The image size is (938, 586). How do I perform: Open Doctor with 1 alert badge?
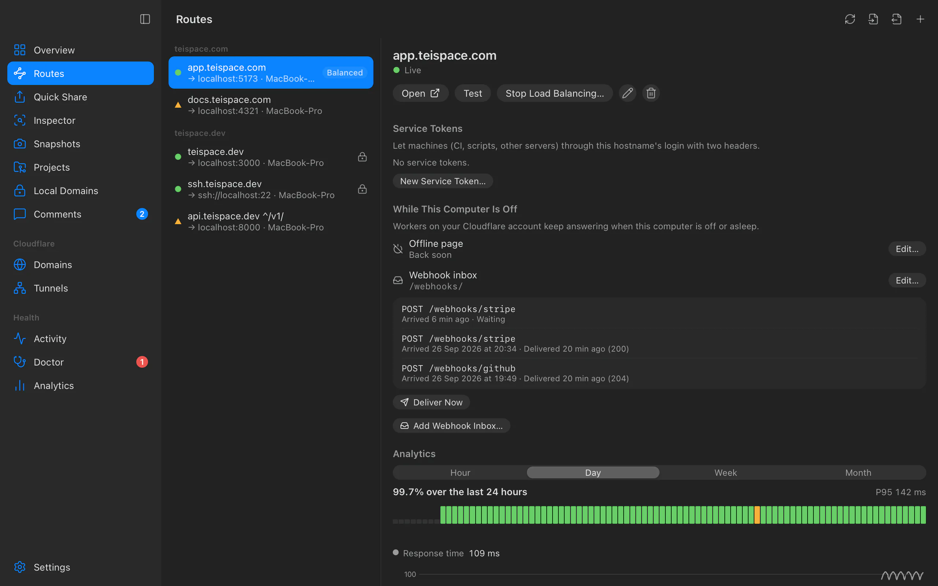coord(81,362)
